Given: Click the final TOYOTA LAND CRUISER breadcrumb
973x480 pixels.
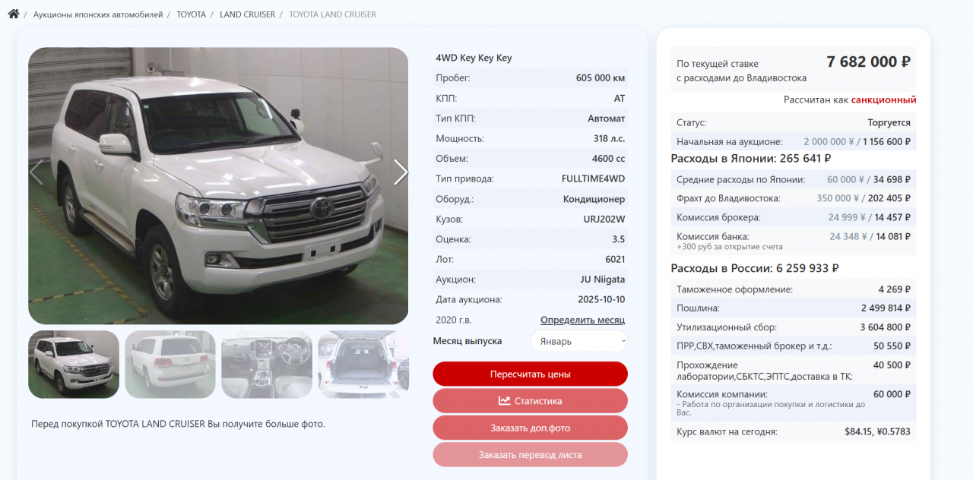Looking at the screenshot, I should coord(332,14).
